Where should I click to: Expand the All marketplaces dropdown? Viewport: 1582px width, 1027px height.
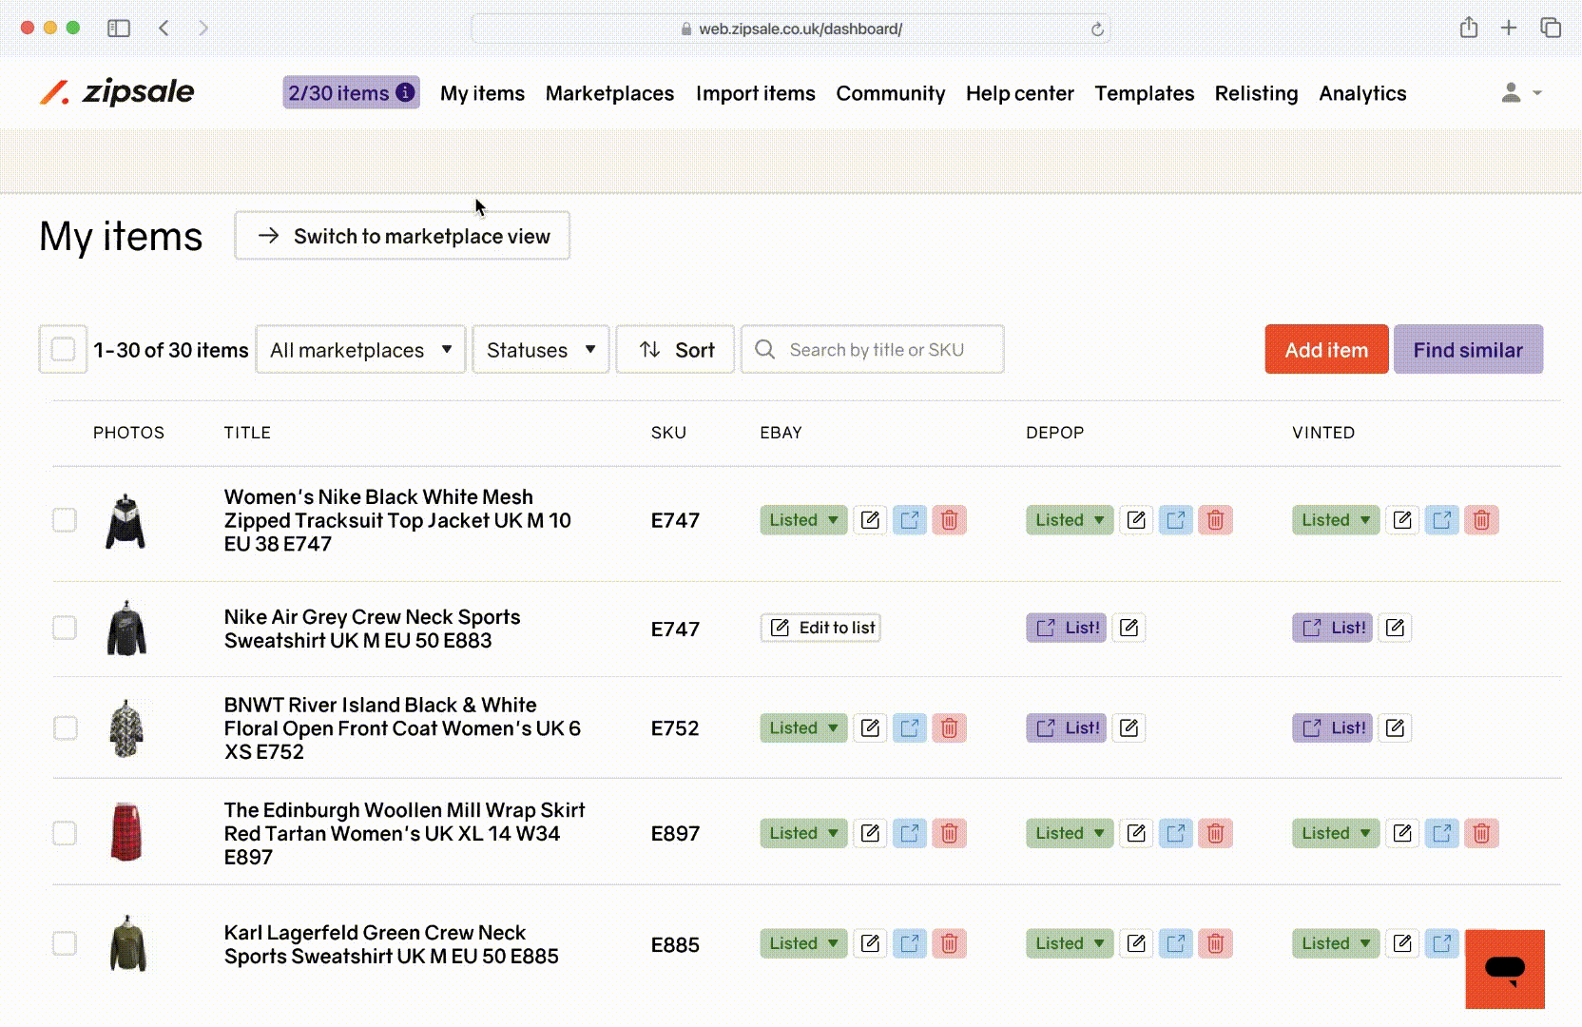coord(360,350)
